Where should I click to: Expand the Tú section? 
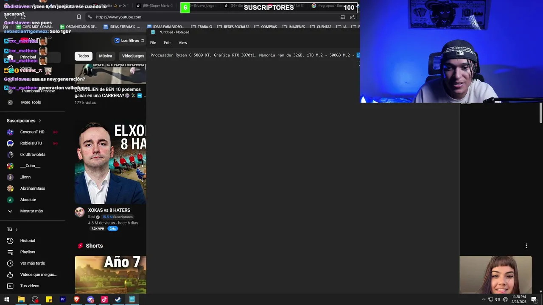point(12,229)
